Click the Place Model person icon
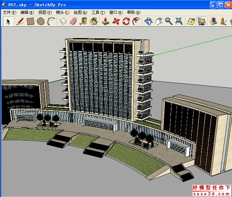 223,21
